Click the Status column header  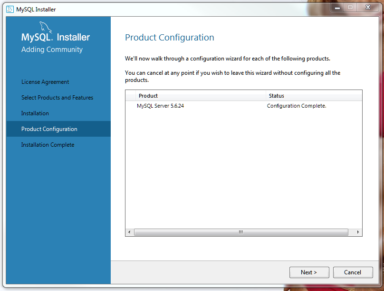pyautogui.click(x=314, y=96)
